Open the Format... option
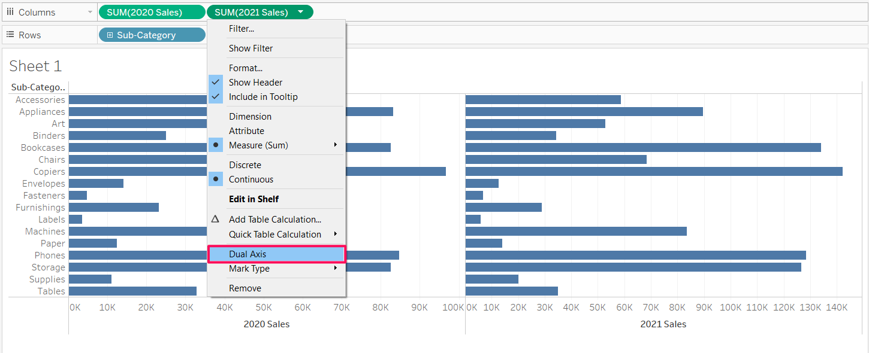The height and width of the screenshot is (353, 869). click(246, 68)
